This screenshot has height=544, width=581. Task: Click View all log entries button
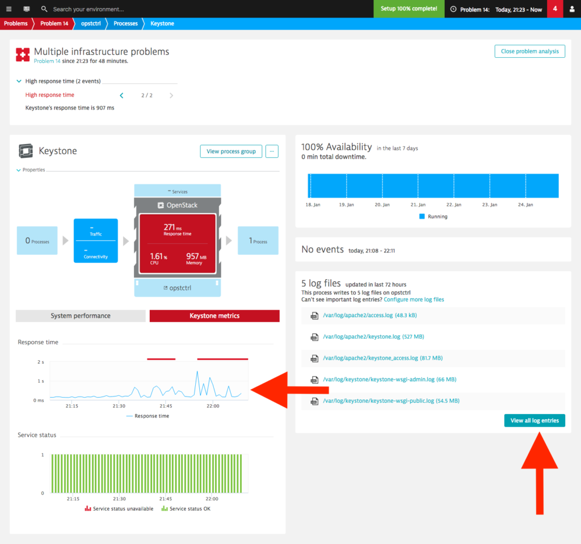coord(534,420)
